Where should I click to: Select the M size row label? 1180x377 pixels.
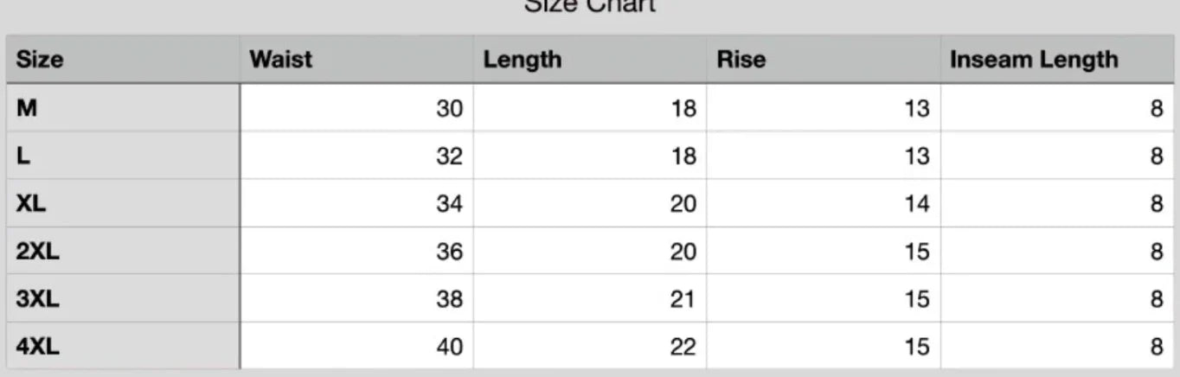click(28, 108)
